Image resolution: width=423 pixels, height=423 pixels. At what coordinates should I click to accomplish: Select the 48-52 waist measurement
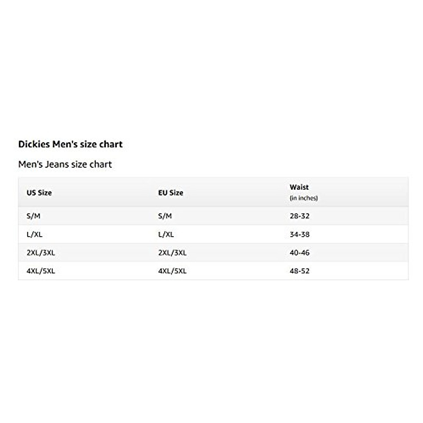(x=300, y=271)
